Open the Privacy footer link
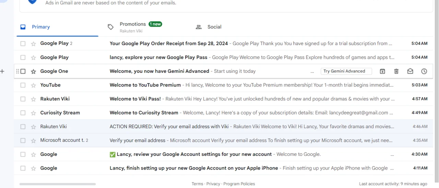Image resolution: width=439 pixels, height=188 pixels. pyautogui.click(x=213, y=184)
